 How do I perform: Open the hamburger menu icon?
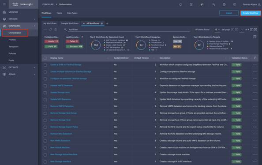(x=4, y=4)
